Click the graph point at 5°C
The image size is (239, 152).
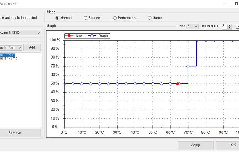point(73,84)
